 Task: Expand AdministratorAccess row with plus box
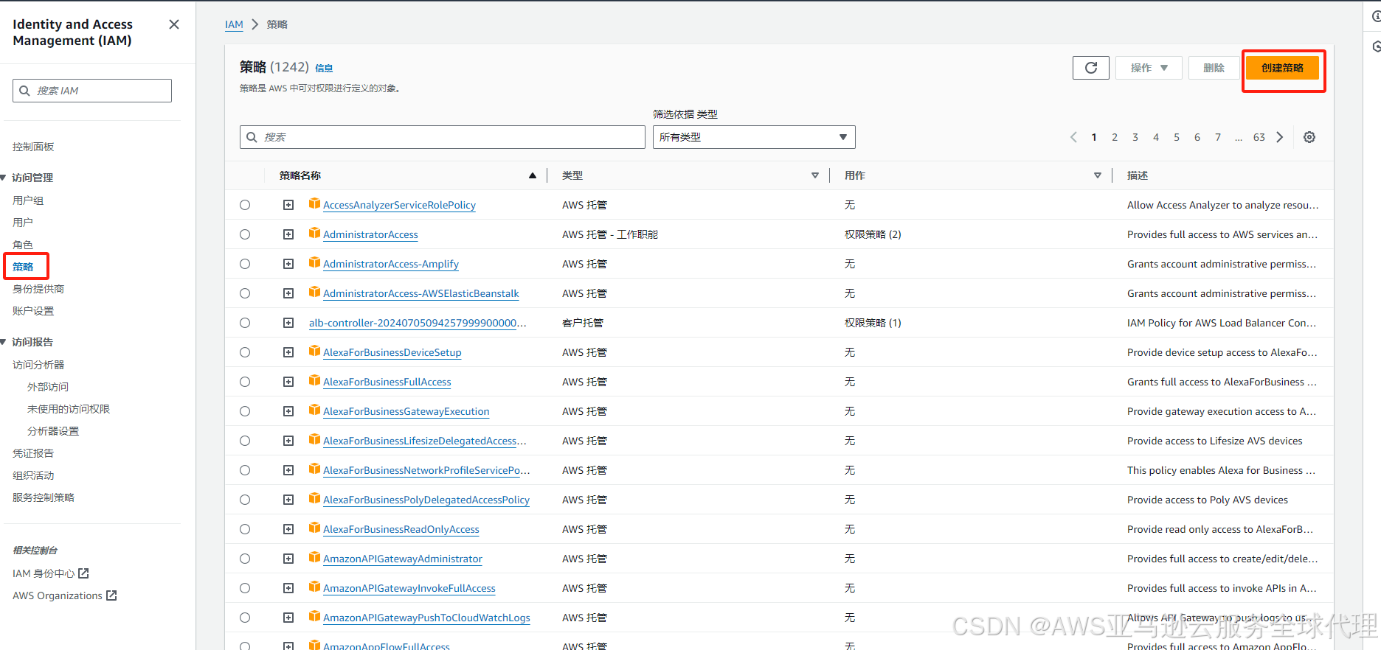(288, 234)
